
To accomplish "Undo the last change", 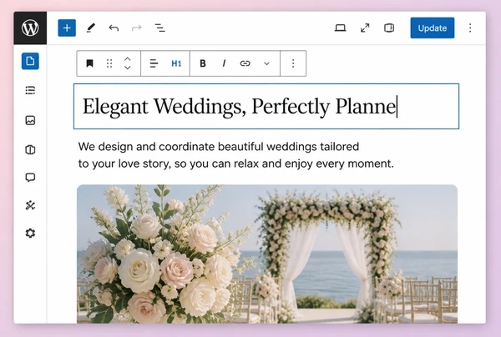I will [114, 28].
